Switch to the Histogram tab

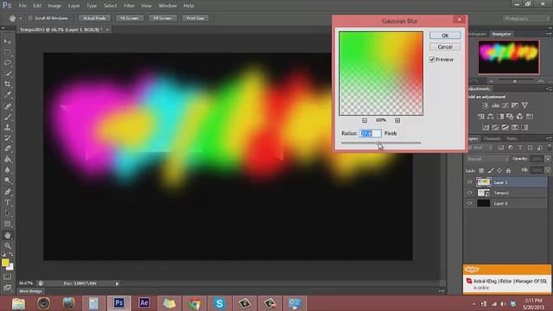click(x=477, y=34)
